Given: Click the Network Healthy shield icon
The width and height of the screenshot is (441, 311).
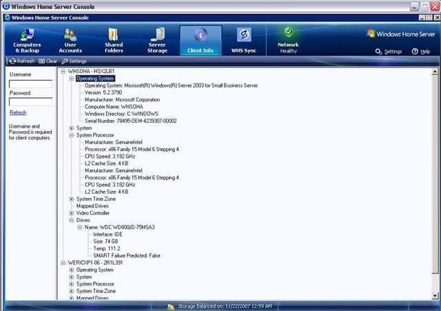Looking at the screenshot, I should 289,32.
